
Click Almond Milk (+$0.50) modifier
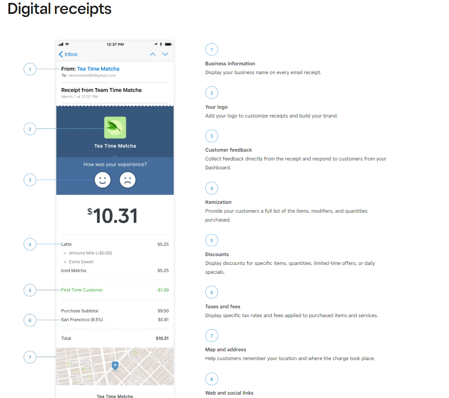[x=91, y=253]
